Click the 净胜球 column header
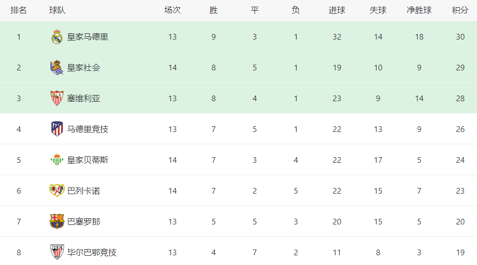This screenshot has height=265, width=477. [419, 10]
